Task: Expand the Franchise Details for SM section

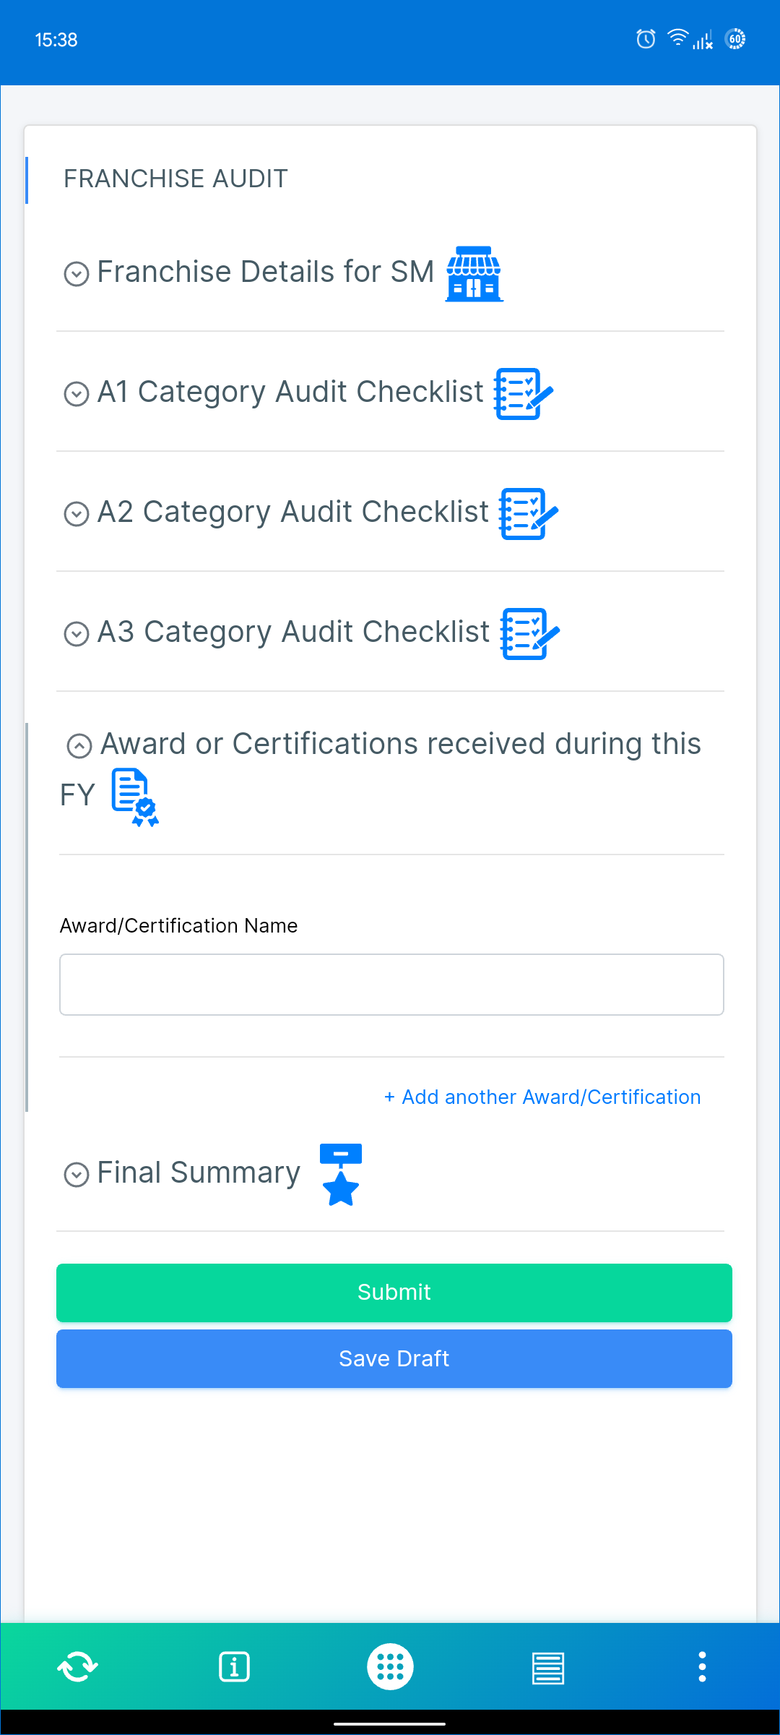Action: 77,273
